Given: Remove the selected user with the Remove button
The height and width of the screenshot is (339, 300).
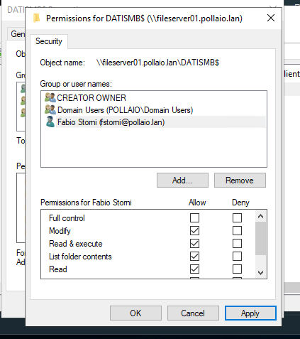Looking at the screenshot, I should (240, 181).
